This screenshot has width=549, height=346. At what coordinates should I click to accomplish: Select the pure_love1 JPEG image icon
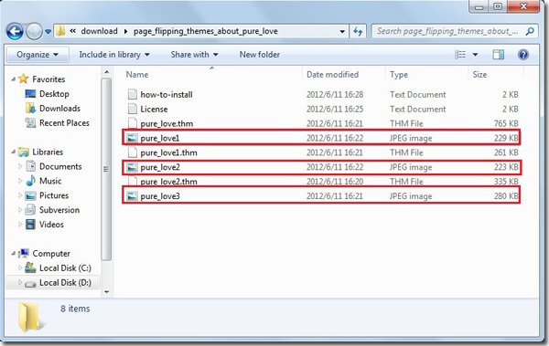(x=133, y=138)
